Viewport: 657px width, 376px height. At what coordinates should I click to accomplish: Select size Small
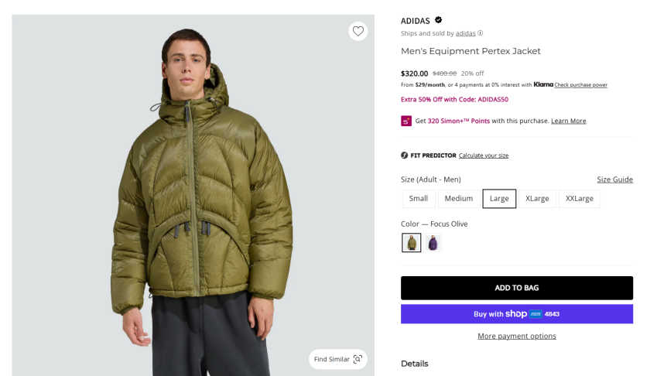(x=419, y=199)
